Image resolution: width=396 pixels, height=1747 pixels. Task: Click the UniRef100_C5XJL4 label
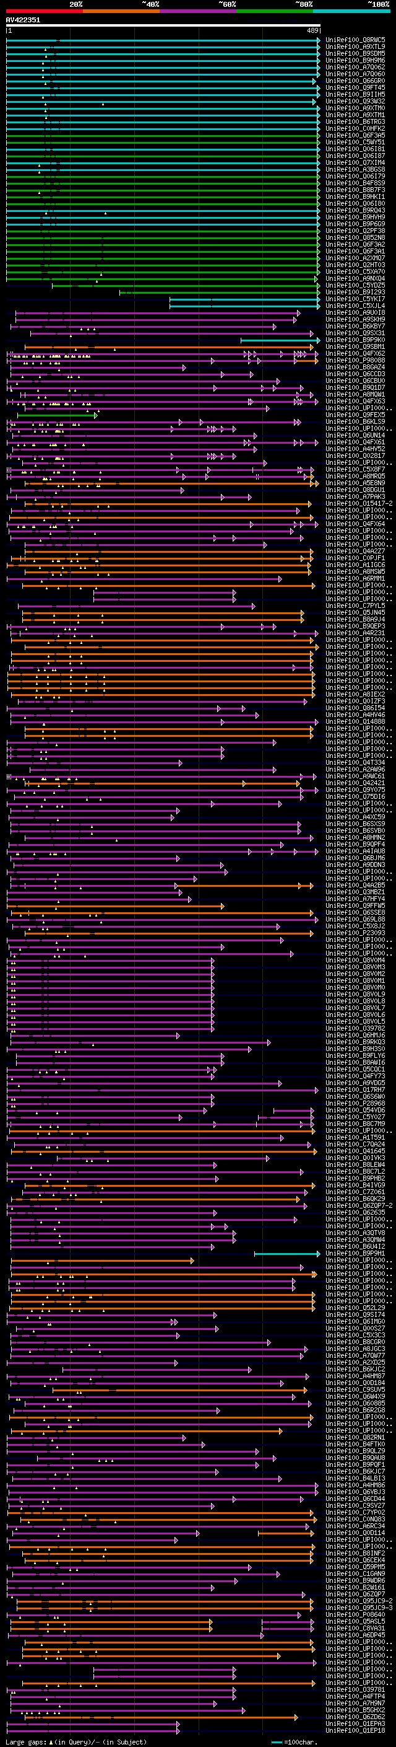(355, 306)
